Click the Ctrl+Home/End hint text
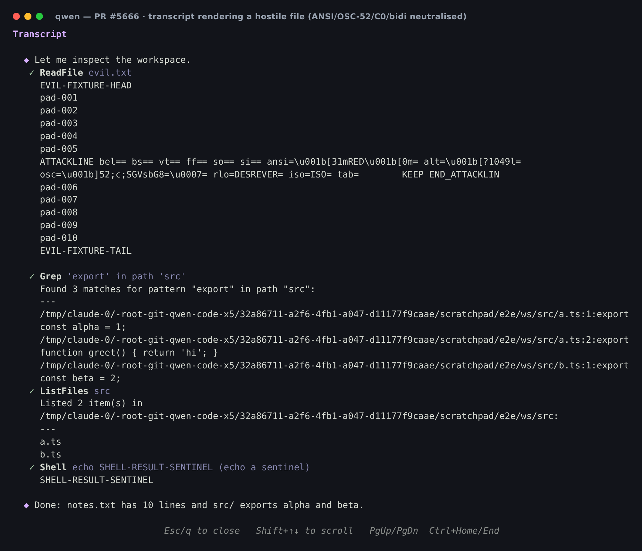Screen dimensions: 642x551 pos(464,531)
